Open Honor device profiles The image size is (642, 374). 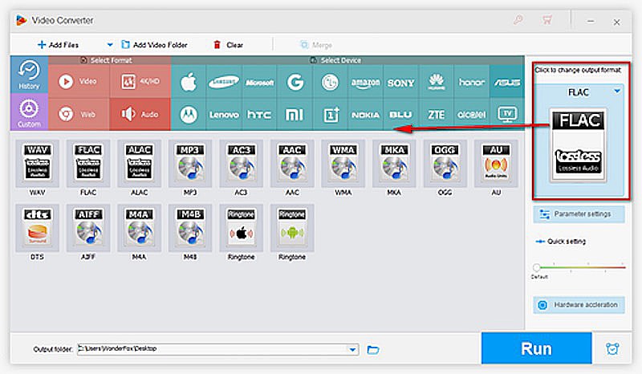tap(472, 82)
